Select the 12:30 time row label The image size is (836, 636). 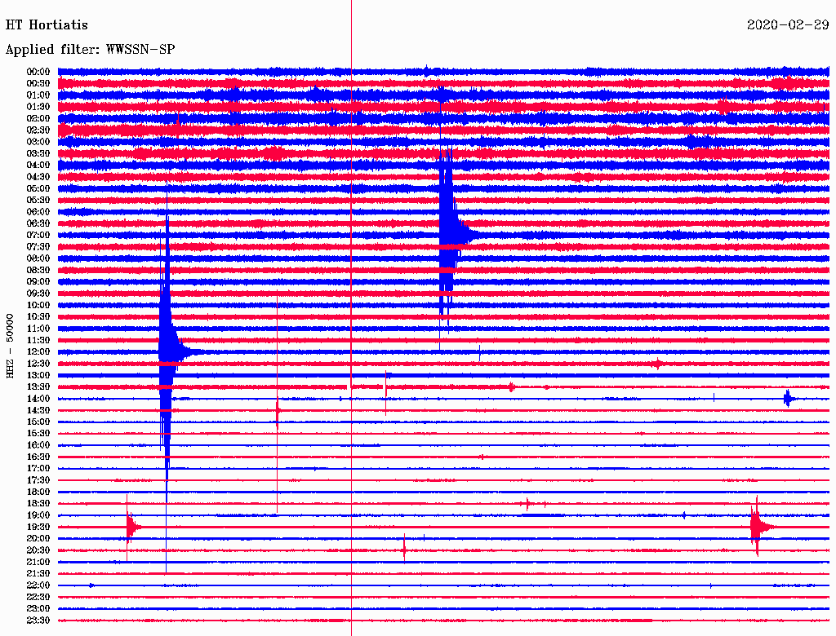point(38,364)
